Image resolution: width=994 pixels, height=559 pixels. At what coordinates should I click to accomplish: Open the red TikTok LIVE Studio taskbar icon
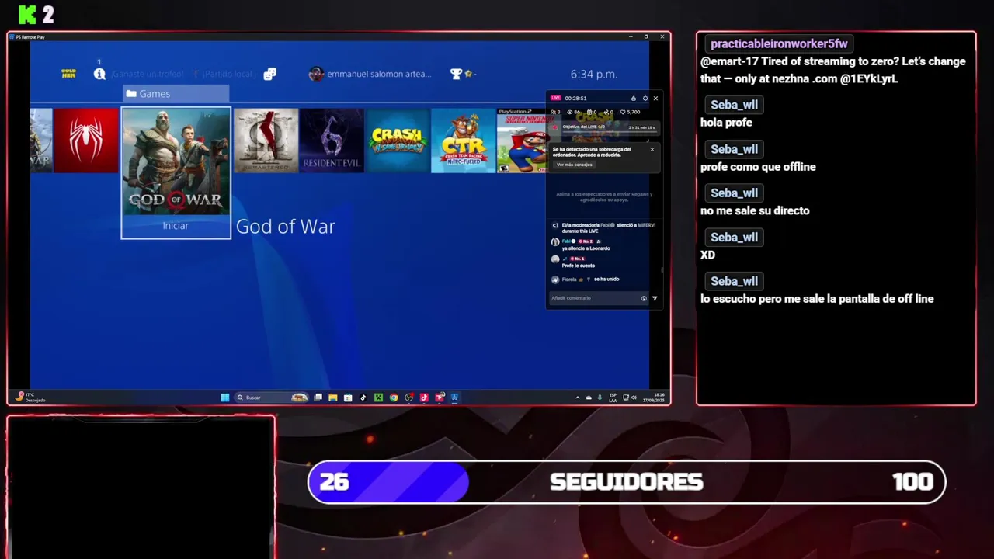coord(424,398)
